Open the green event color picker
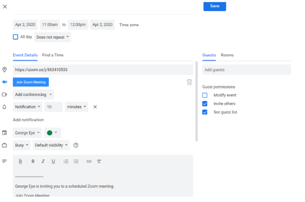Image resolution: width=305 pixels, height=202 pixels. click(52, 133)
